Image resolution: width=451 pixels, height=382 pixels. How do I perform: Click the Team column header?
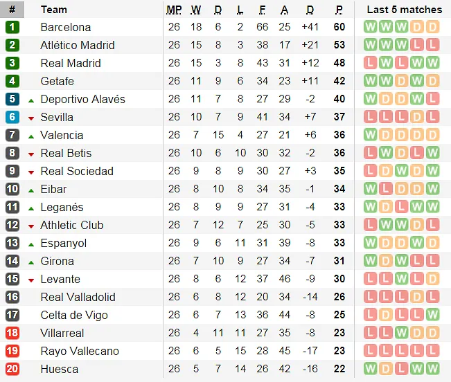pyautogui.click(x=54, y=10)
